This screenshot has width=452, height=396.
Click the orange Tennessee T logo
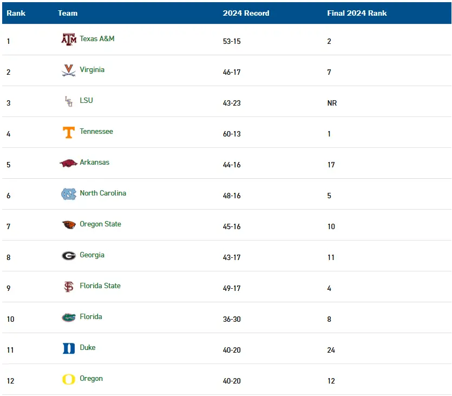click(x=69, y=132)
